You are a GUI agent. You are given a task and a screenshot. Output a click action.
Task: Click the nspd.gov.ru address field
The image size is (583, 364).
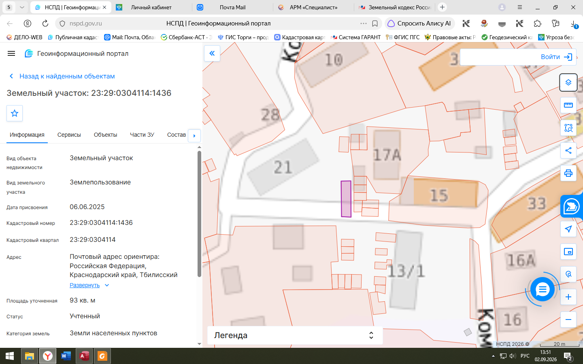pyautogui.click(x=85, y=23)
